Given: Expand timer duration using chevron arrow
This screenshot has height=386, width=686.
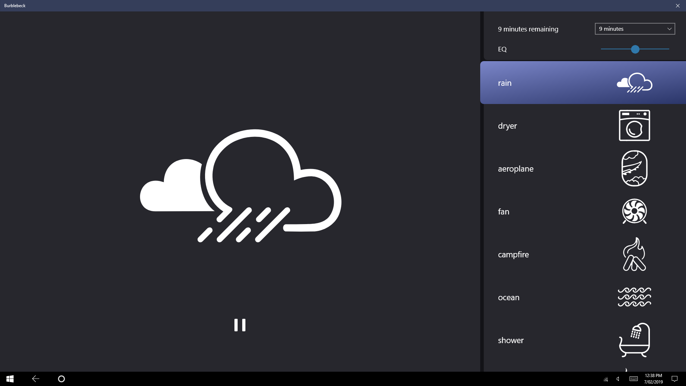Looking at the screenshot, I should point(669,29).
